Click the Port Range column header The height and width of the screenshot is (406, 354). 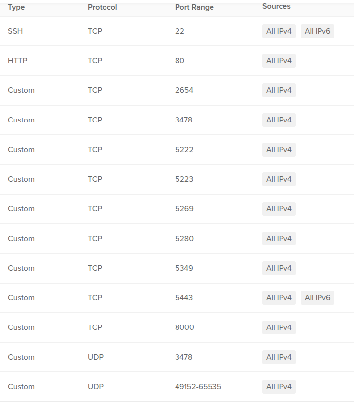(x=194, y=7)
